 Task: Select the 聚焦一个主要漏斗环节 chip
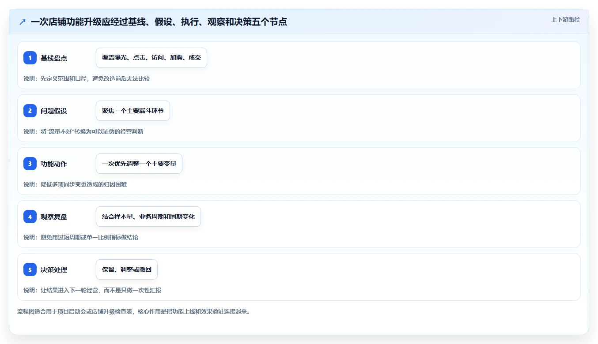(133, 111)
